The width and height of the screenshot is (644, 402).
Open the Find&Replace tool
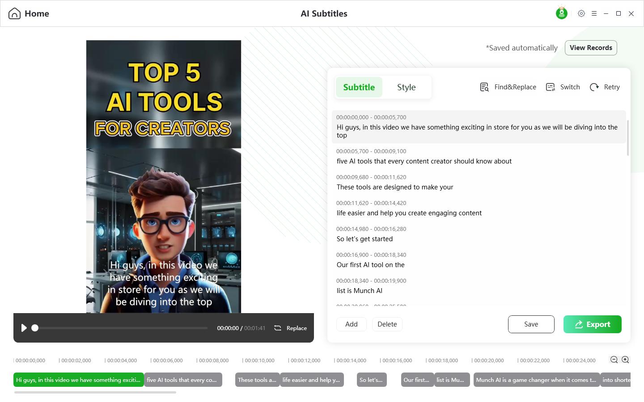(508, 87)
